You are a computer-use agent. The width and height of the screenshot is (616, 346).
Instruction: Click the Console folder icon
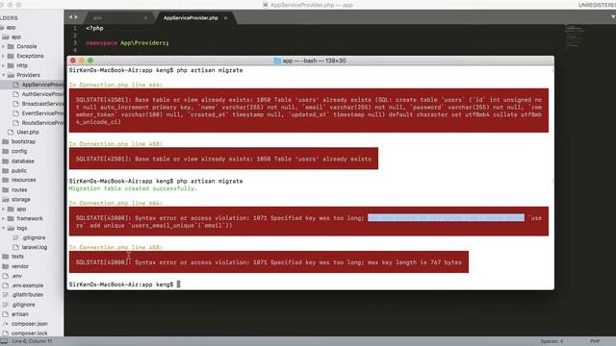pyautogui.click(x=11, y=46)
